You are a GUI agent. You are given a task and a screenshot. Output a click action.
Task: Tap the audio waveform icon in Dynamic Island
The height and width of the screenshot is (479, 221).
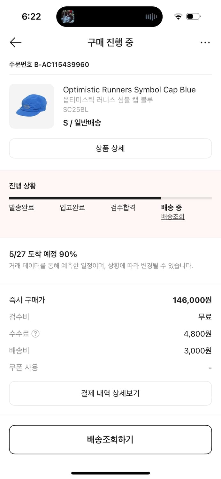tap(151, 17)
